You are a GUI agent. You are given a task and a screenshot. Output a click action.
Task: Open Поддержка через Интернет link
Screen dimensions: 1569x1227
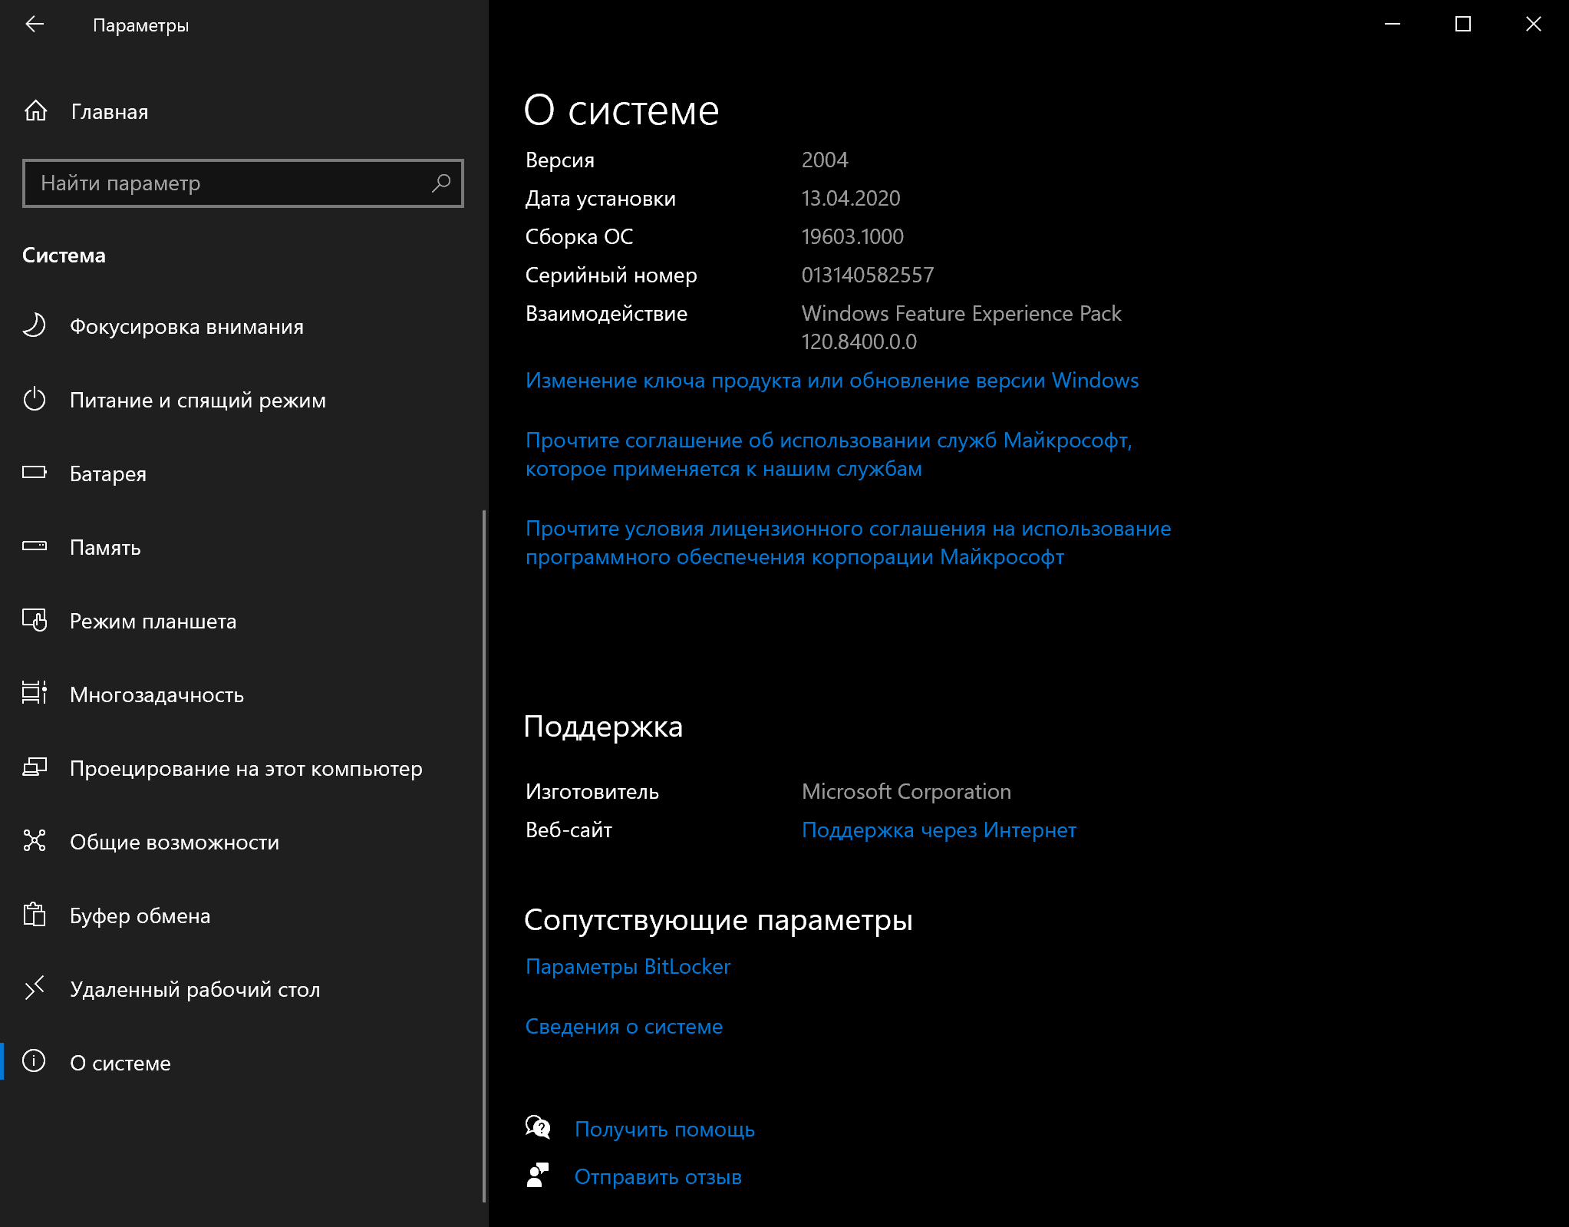[938, 830]
